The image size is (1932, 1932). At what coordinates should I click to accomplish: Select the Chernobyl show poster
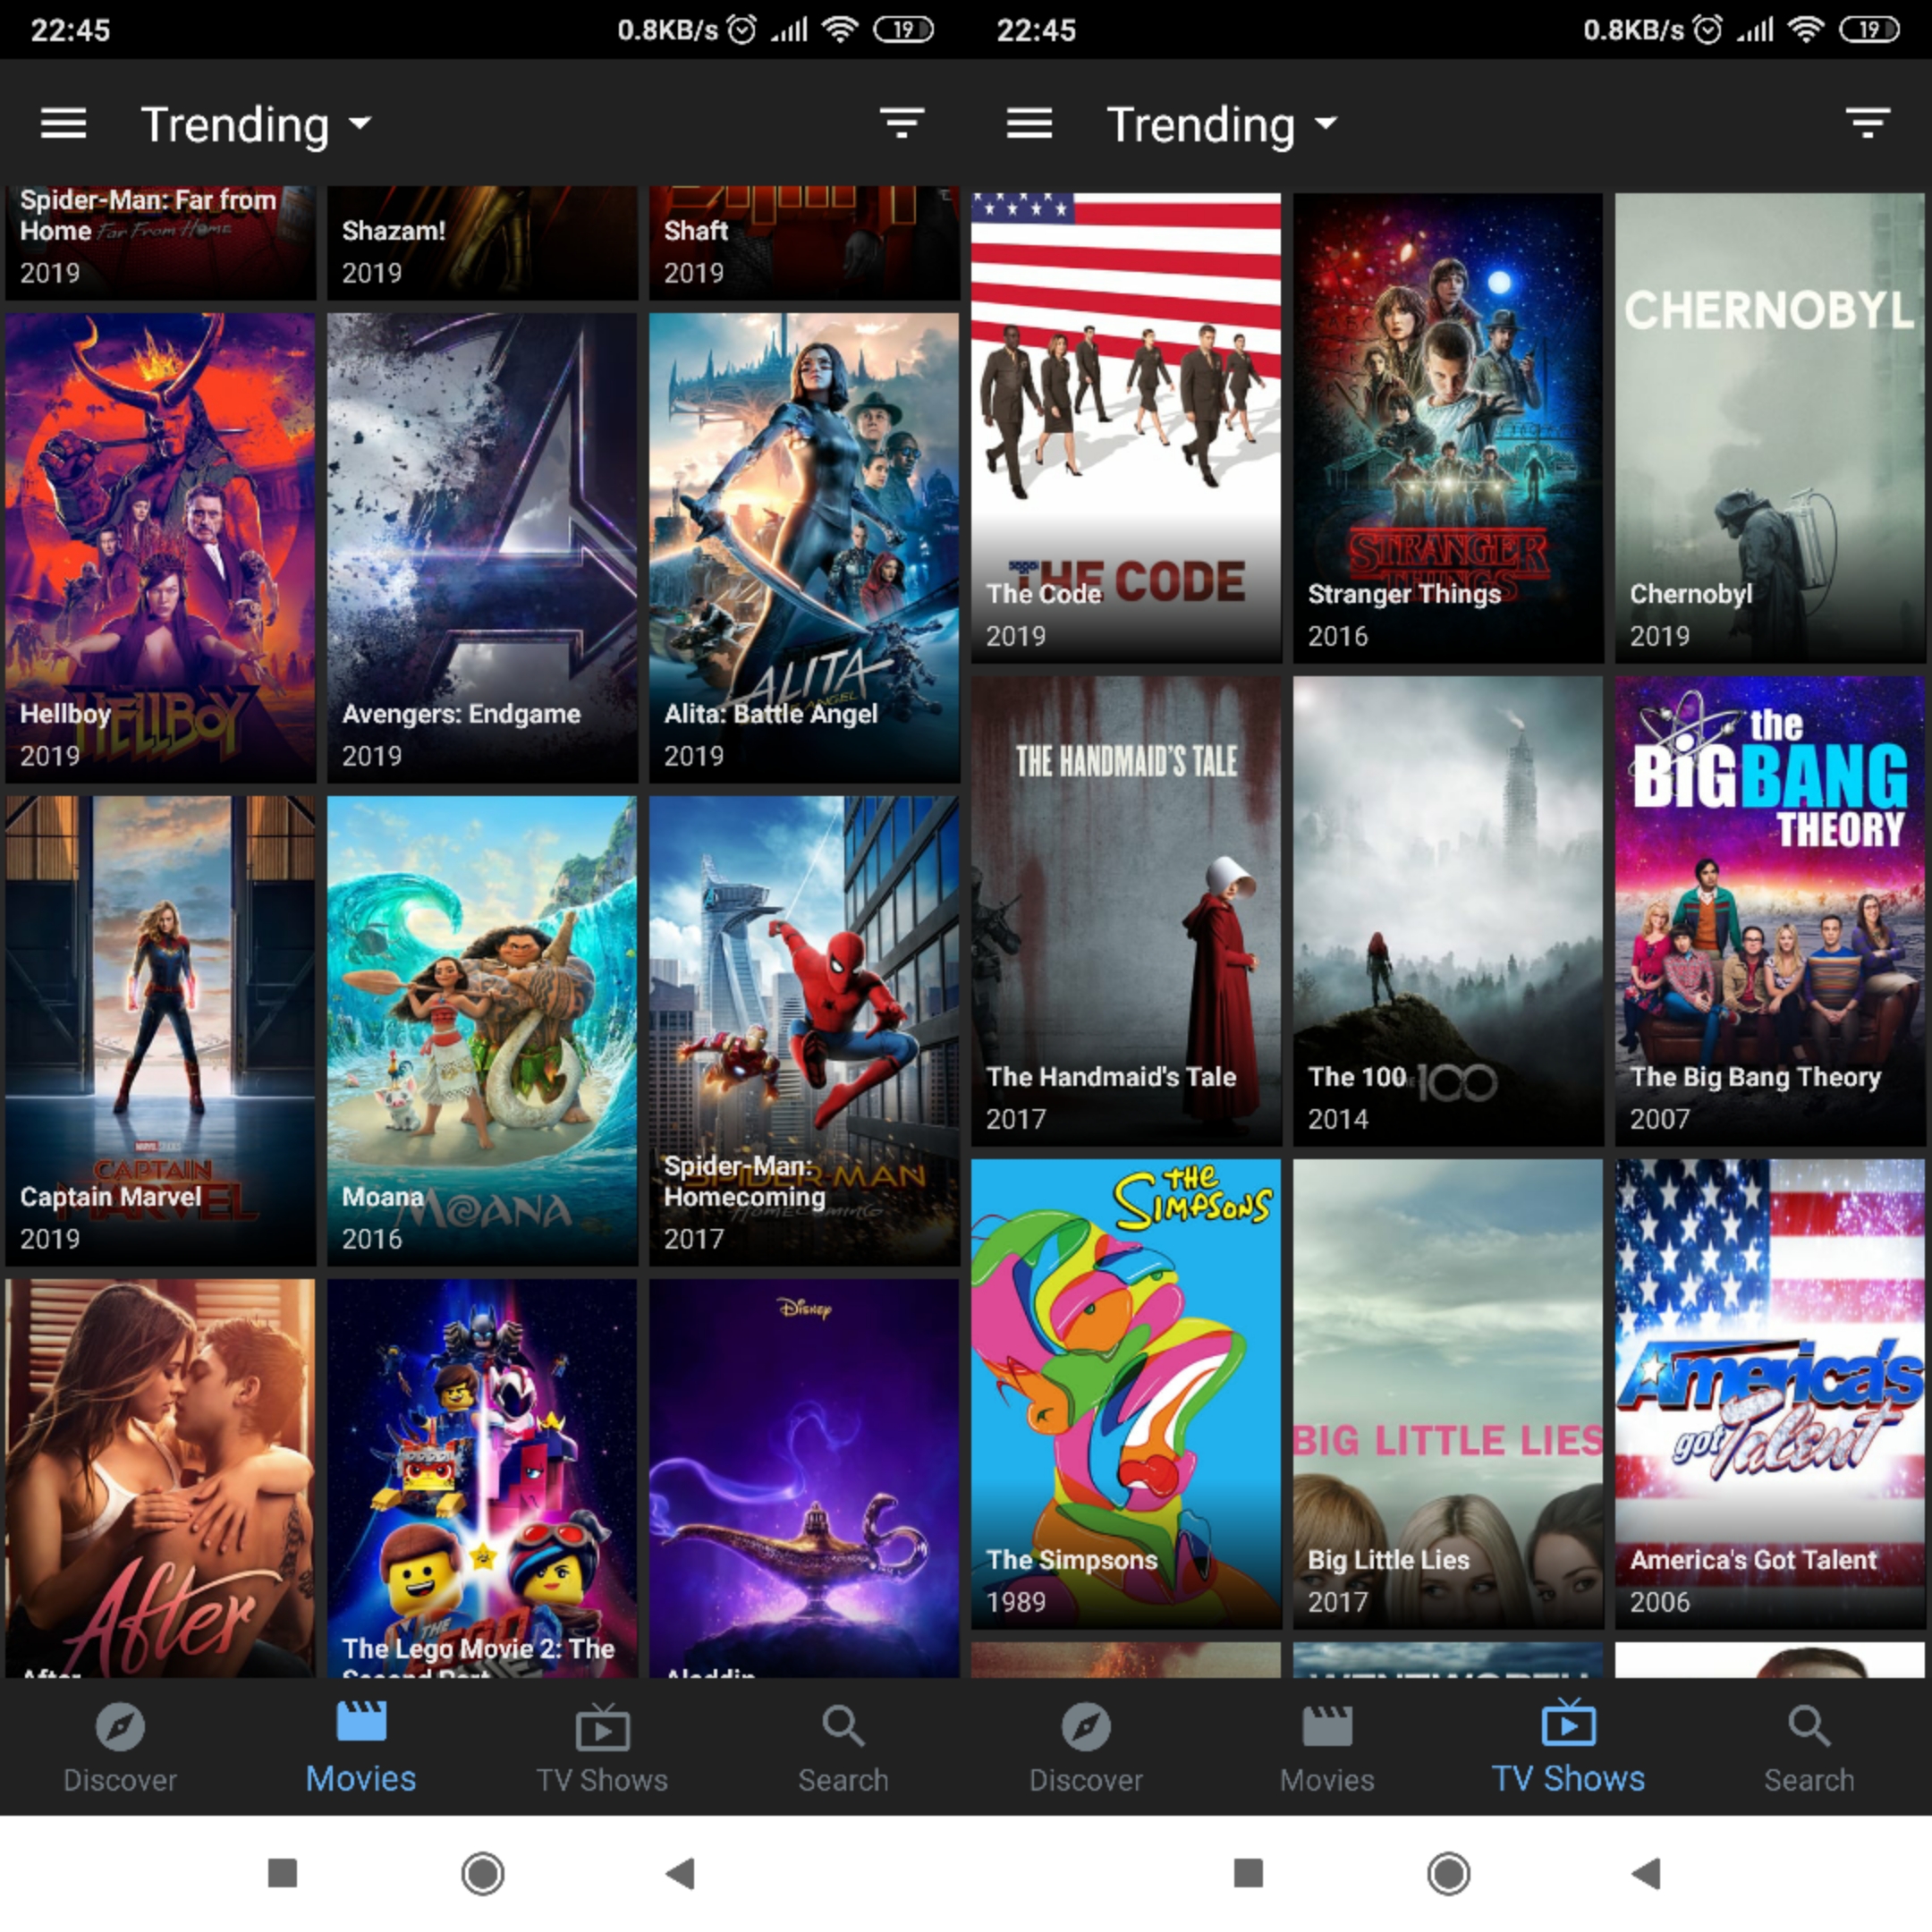tap(1769, 427)
